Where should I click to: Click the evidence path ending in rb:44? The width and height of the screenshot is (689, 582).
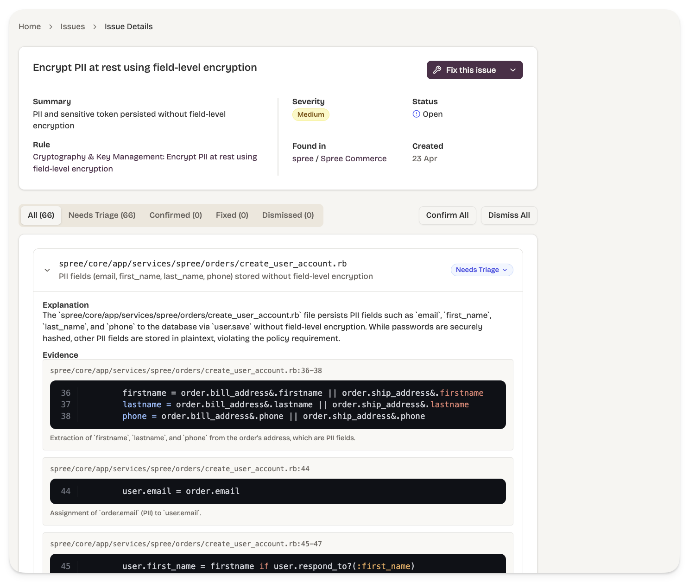[x=180, y=469]
